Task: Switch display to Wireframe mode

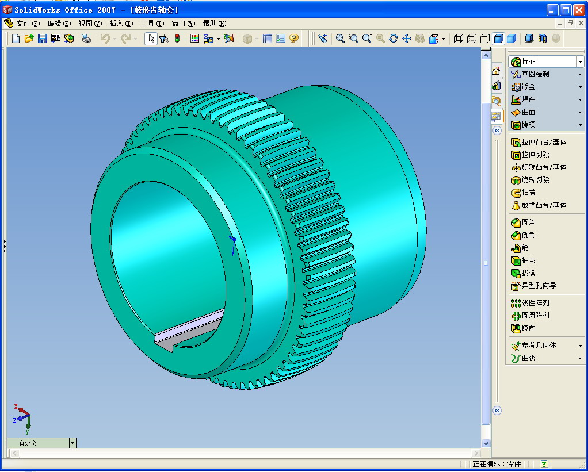Action: click(x=458, y=38)
